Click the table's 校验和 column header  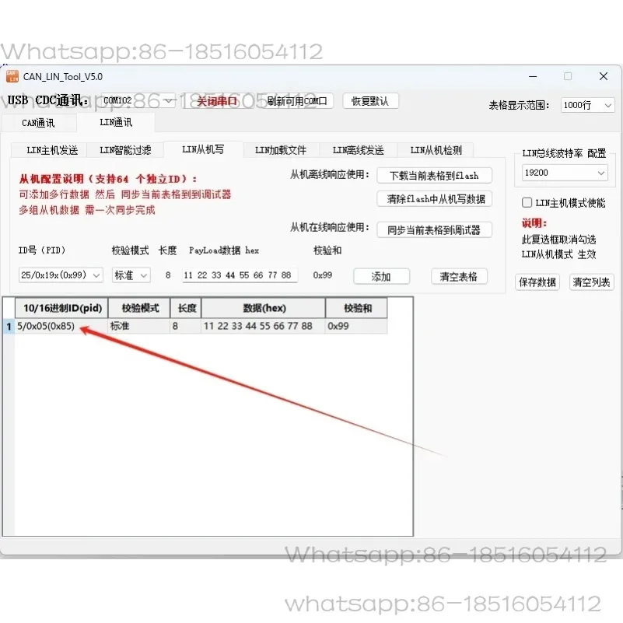coord(357,308)
